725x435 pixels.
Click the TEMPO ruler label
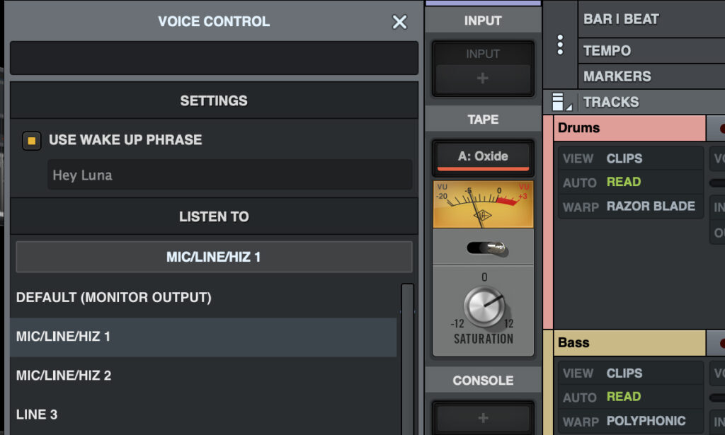[x=607, y=51]
